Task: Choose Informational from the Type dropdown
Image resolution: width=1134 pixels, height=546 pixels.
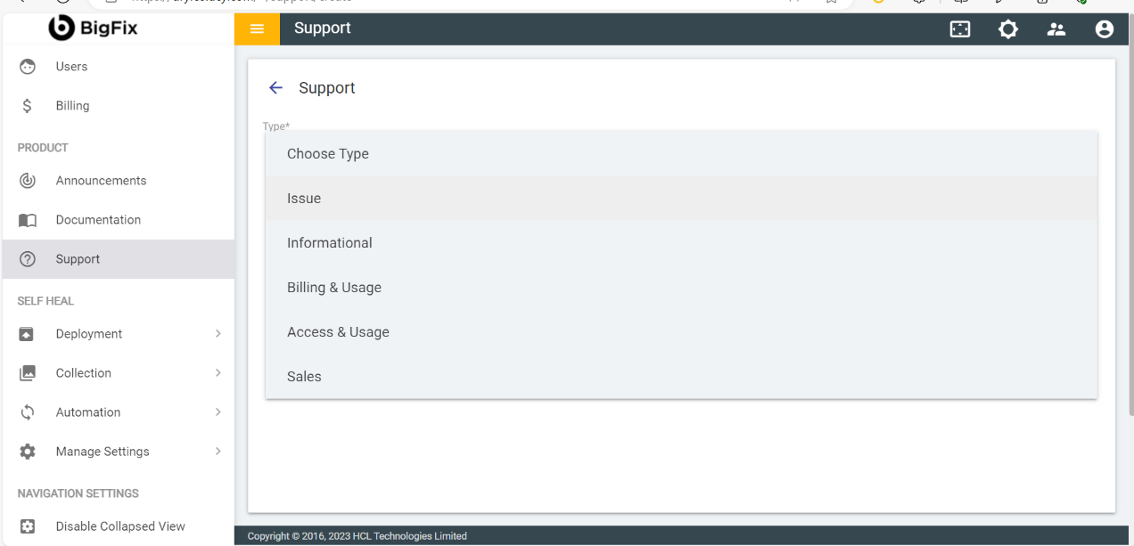Action: click(681, 243)
